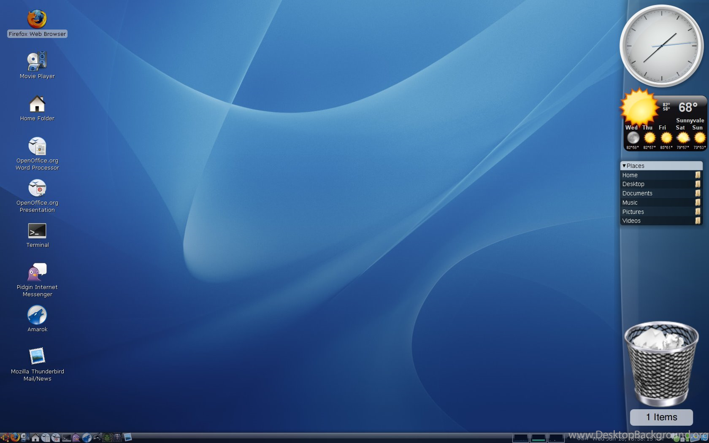Click the trash can widget

(661, 364)
